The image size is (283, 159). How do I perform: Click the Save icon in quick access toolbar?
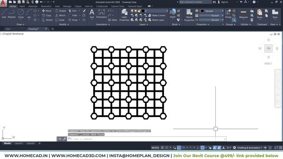pyautogui.click(x=19, y=2)
